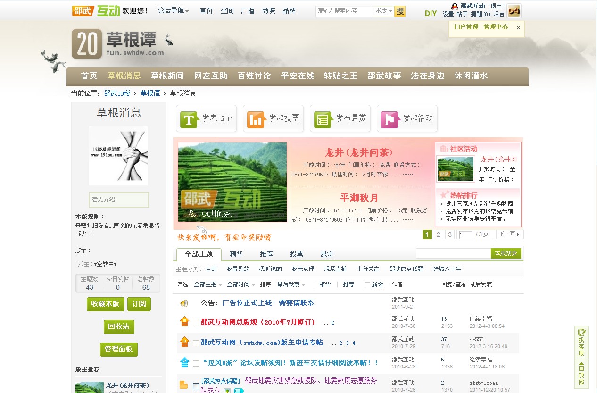Open the 全部主题 filter dropdown
This screenshot has height=393, width=597.
208,284
